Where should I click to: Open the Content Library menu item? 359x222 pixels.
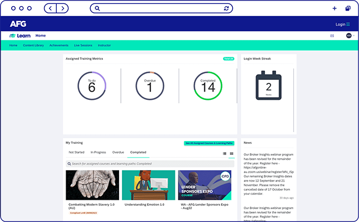(x=33, y=45)
